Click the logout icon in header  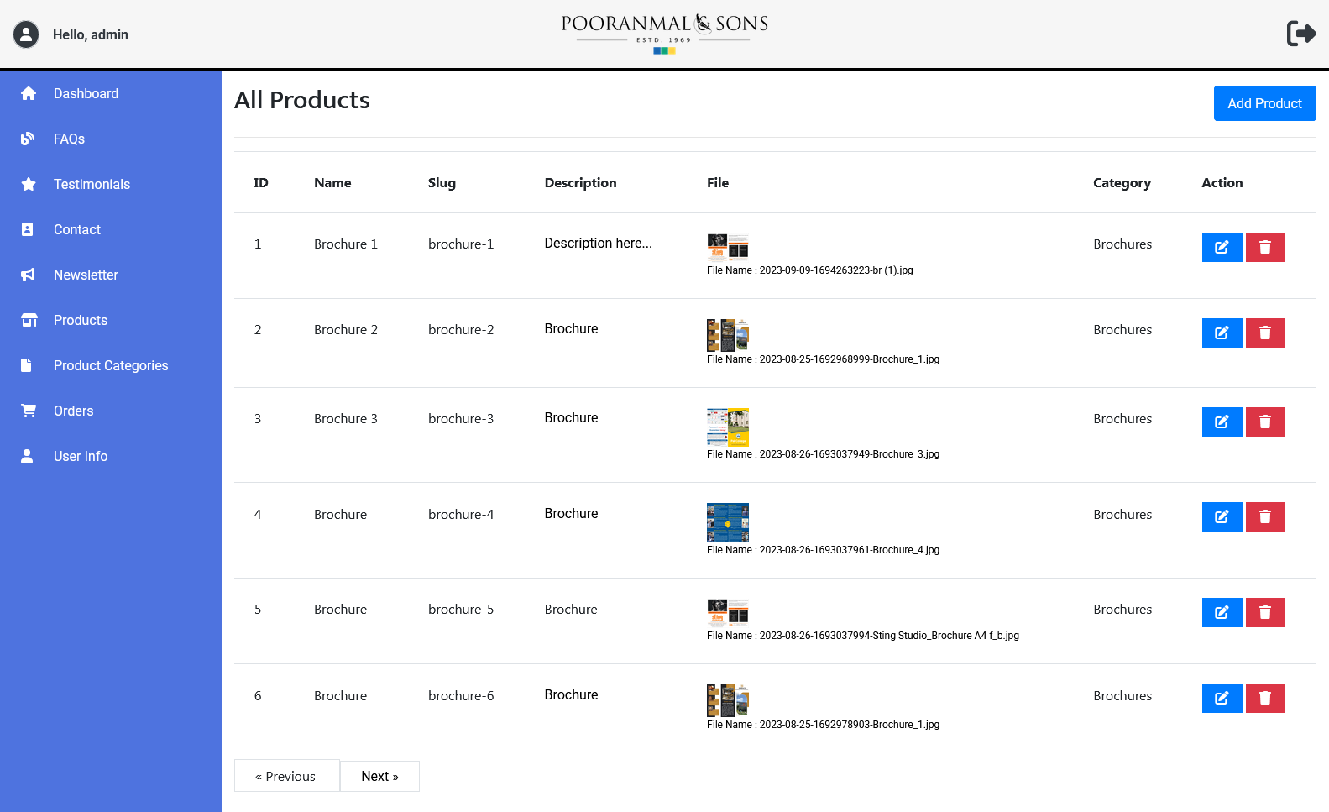coord(1300,34)
